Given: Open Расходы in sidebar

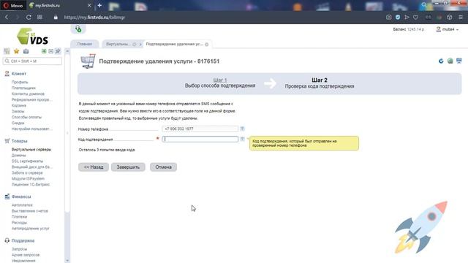Looking at the screenshot, I should point(20,222).
